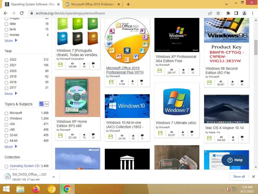The width and height of the screenshot is (258, 194).
Task: Click reviews bubble on Windows 7 Português card
Action: [93, 63]
